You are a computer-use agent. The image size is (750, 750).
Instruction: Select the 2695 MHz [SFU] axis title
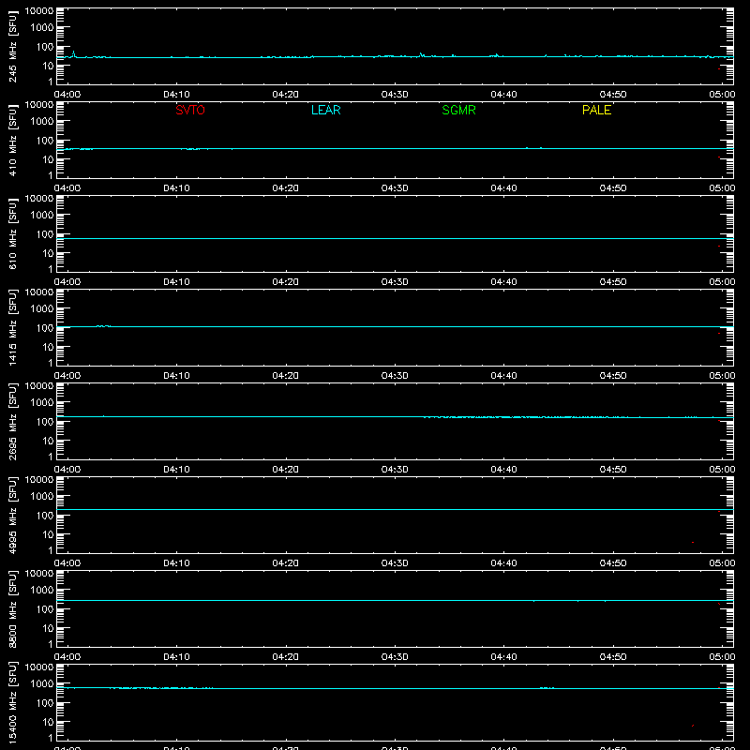(x=12, y=422)
